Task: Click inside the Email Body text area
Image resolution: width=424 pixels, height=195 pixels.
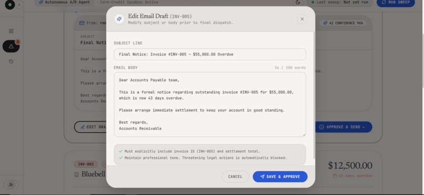Action: [210, 104]
